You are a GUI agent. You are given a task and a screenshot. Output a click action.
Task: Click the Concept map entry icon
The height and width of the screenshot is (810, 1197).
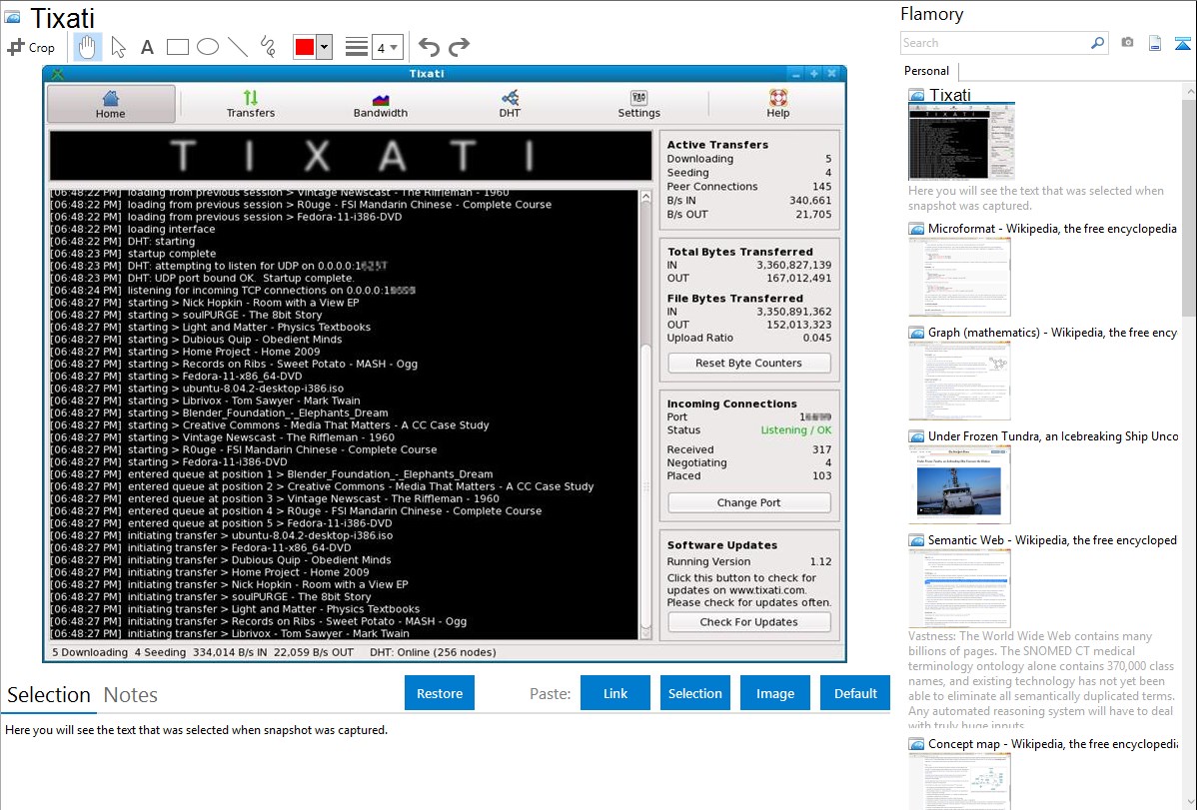pyautogui.click(x=916, y=744)
